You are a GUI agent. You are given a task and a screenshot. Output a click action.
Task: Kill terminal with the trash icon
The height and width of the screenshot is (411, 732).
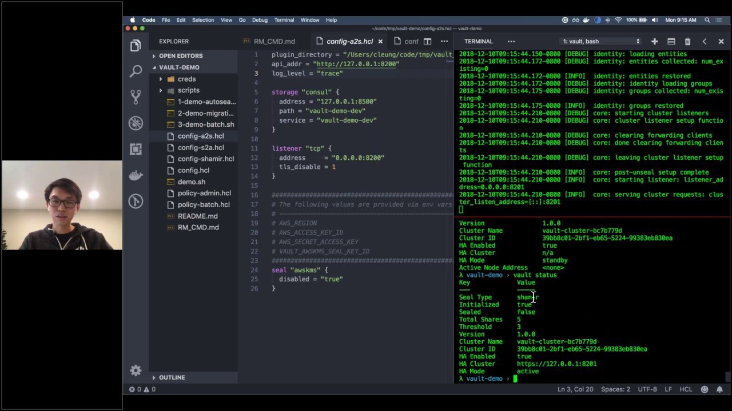[x=688, y=41]
